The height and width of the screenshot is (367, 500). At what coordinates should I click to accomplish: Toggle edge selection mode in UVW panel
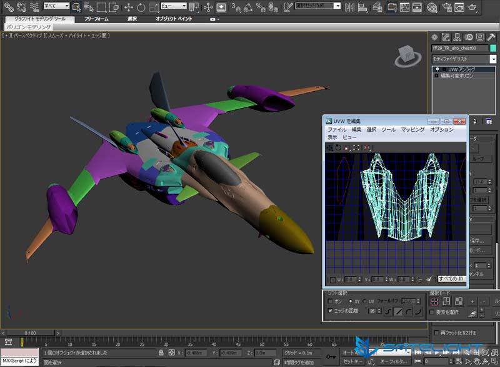pos(446,301)
